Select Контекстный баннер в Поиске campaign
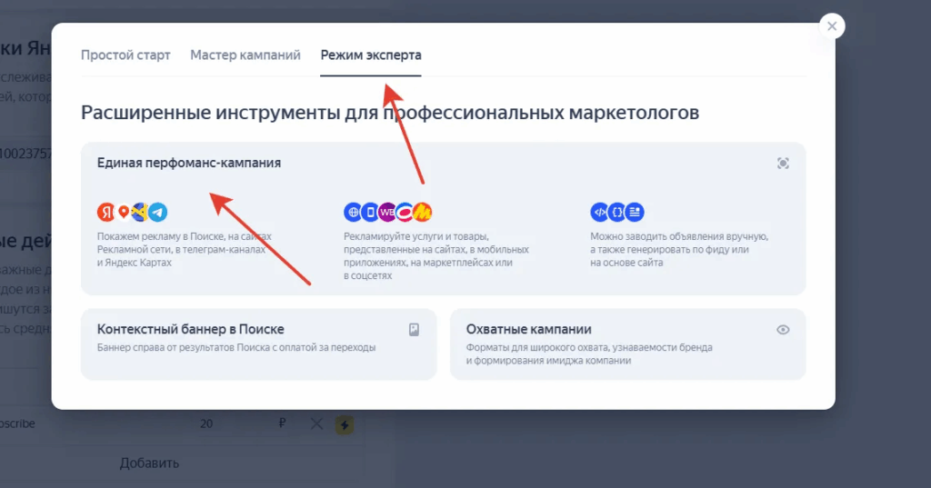The image size is (931, 488). [191, 330]
